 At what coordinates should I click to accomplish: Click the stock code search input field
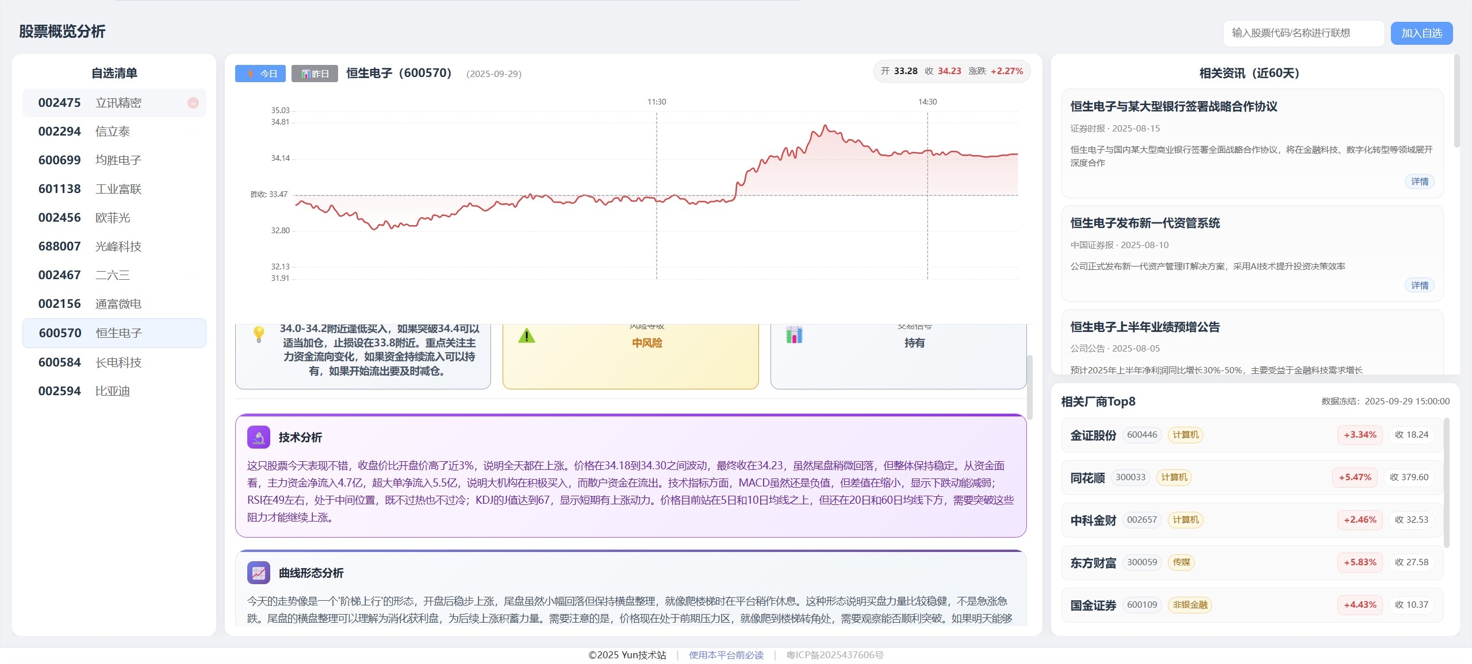click(x=1303, y=33)
